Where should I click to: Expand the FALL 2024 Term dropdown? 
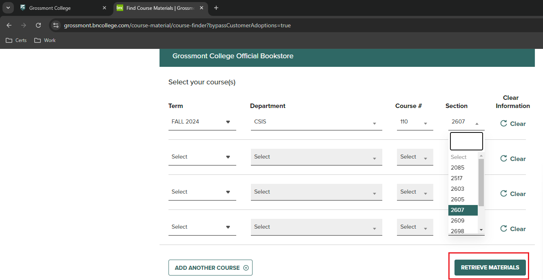(202, 122)
